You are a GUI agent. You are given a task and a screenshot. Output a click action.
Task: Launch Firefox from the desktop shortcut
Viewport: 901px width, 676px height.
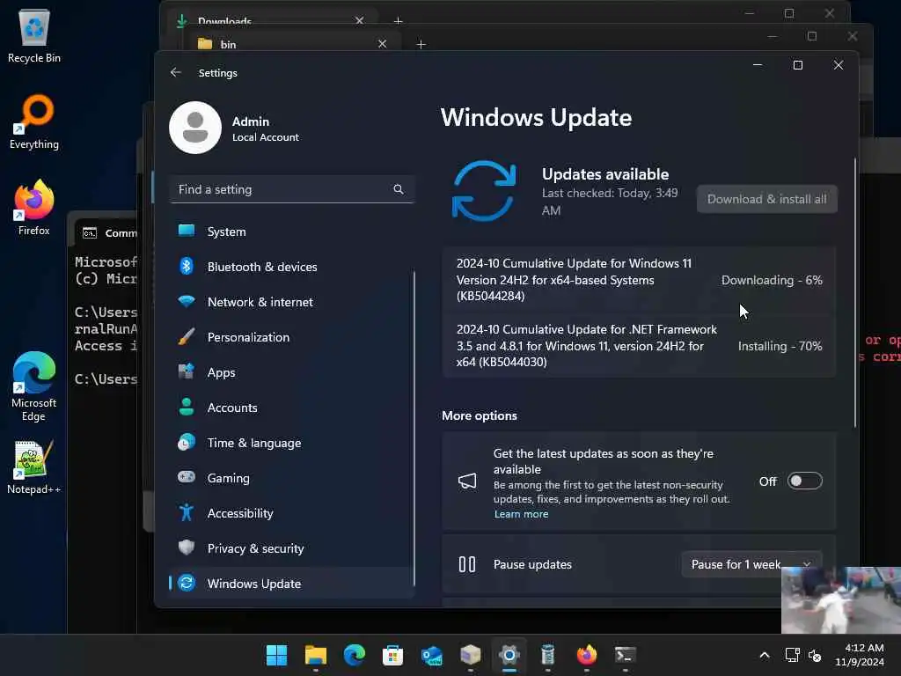coord(34,208)
